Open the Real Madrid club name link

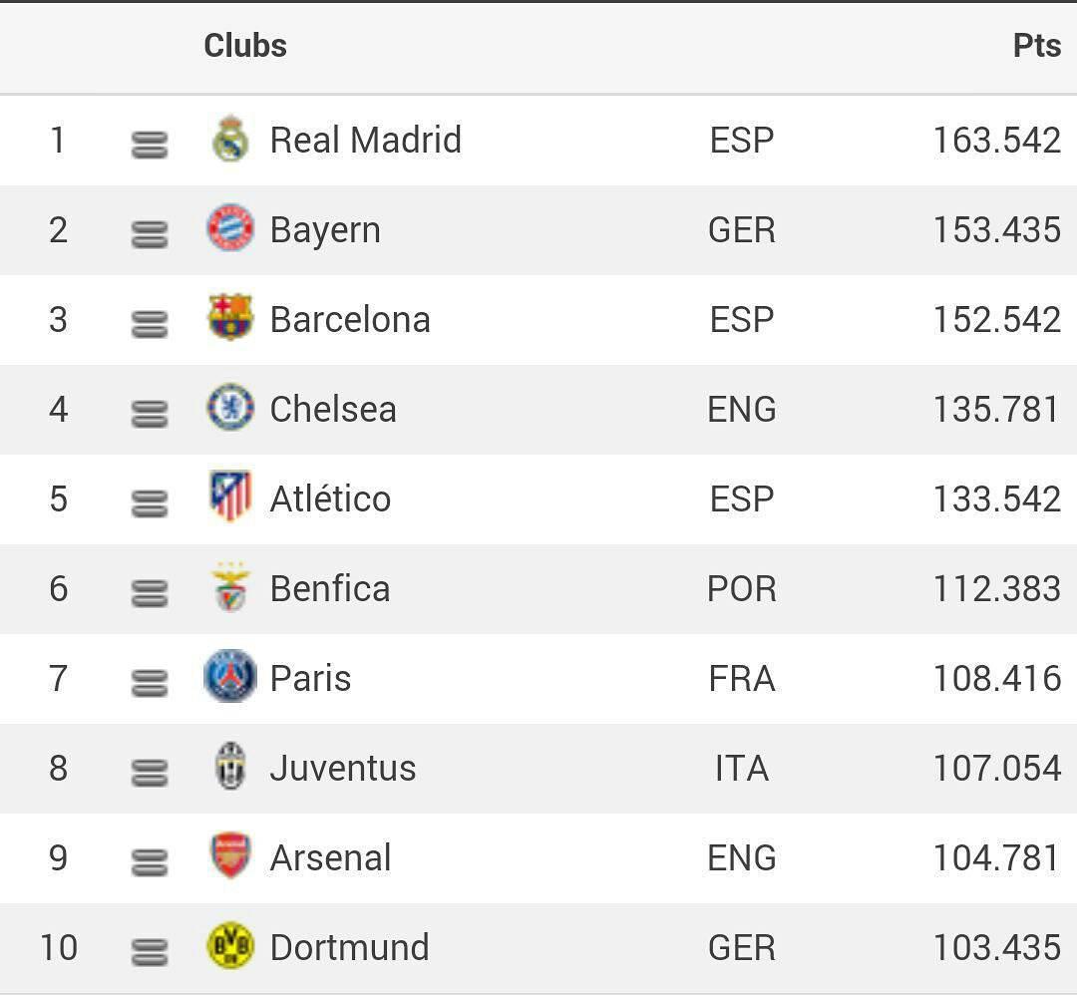(365, 141)
